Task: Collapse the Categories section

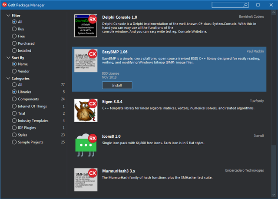Action: [8, 78]
